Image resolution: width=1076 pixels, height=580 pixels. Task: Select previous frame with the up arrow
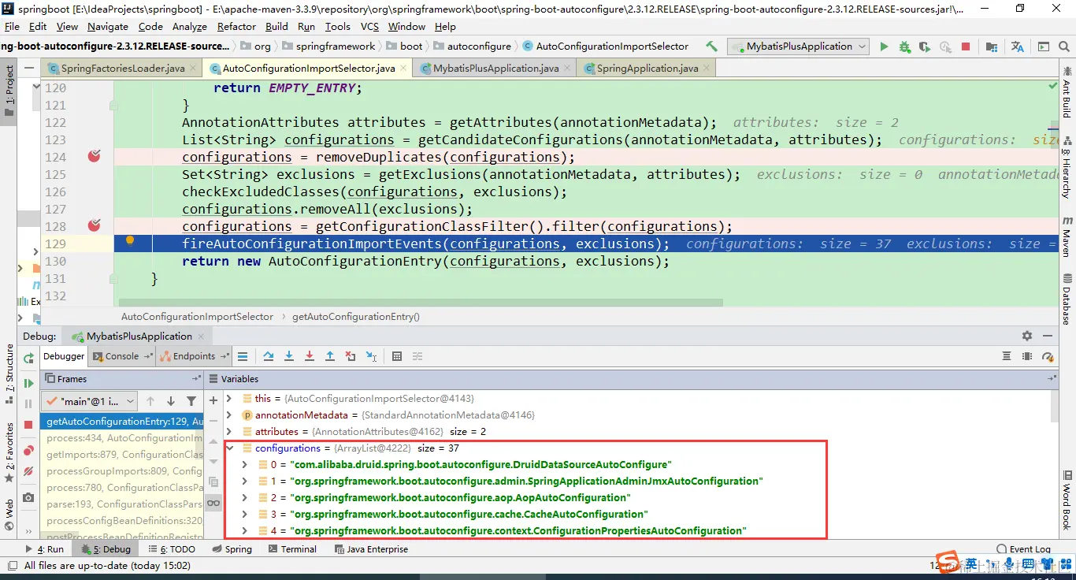150,401
